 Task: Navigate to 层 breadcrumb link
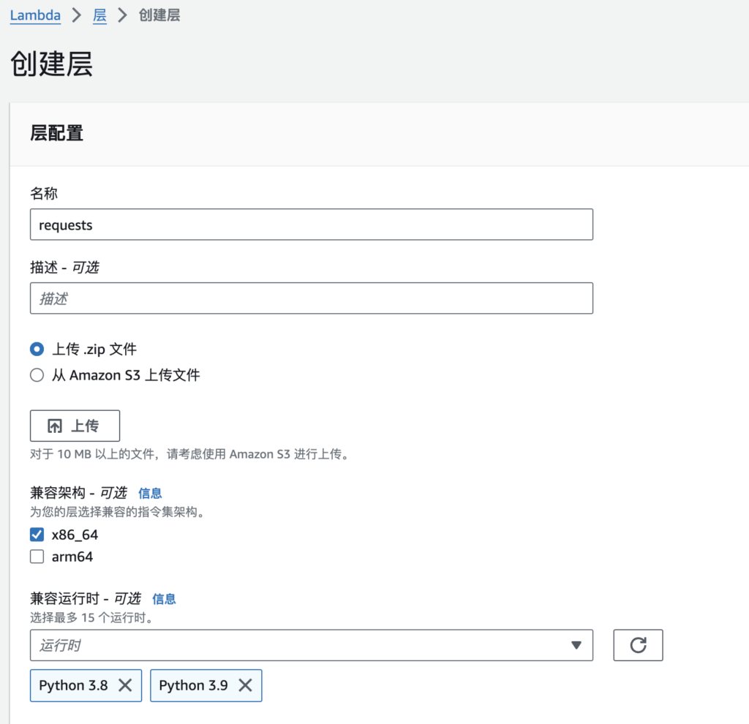coord(99,15)
